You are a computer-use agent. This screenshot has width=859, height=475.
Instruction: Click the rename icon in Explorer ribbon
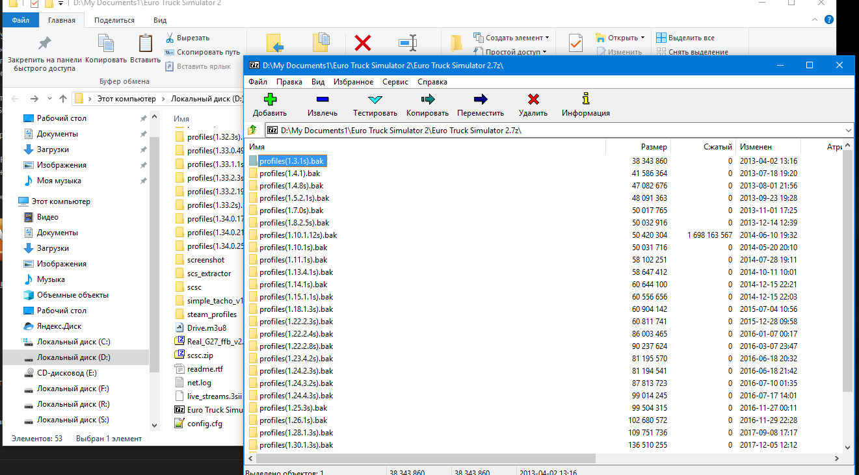tap(408, 43)
